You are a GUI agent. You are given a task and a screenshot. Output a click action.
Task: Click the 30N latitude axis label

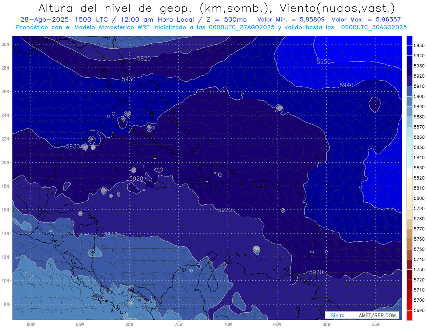(6, 44)
